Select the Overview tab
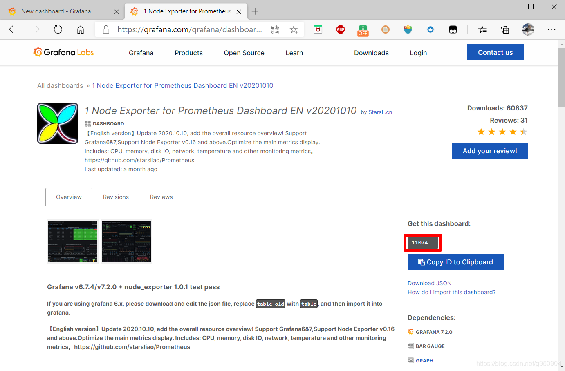 tap(69, 197)
